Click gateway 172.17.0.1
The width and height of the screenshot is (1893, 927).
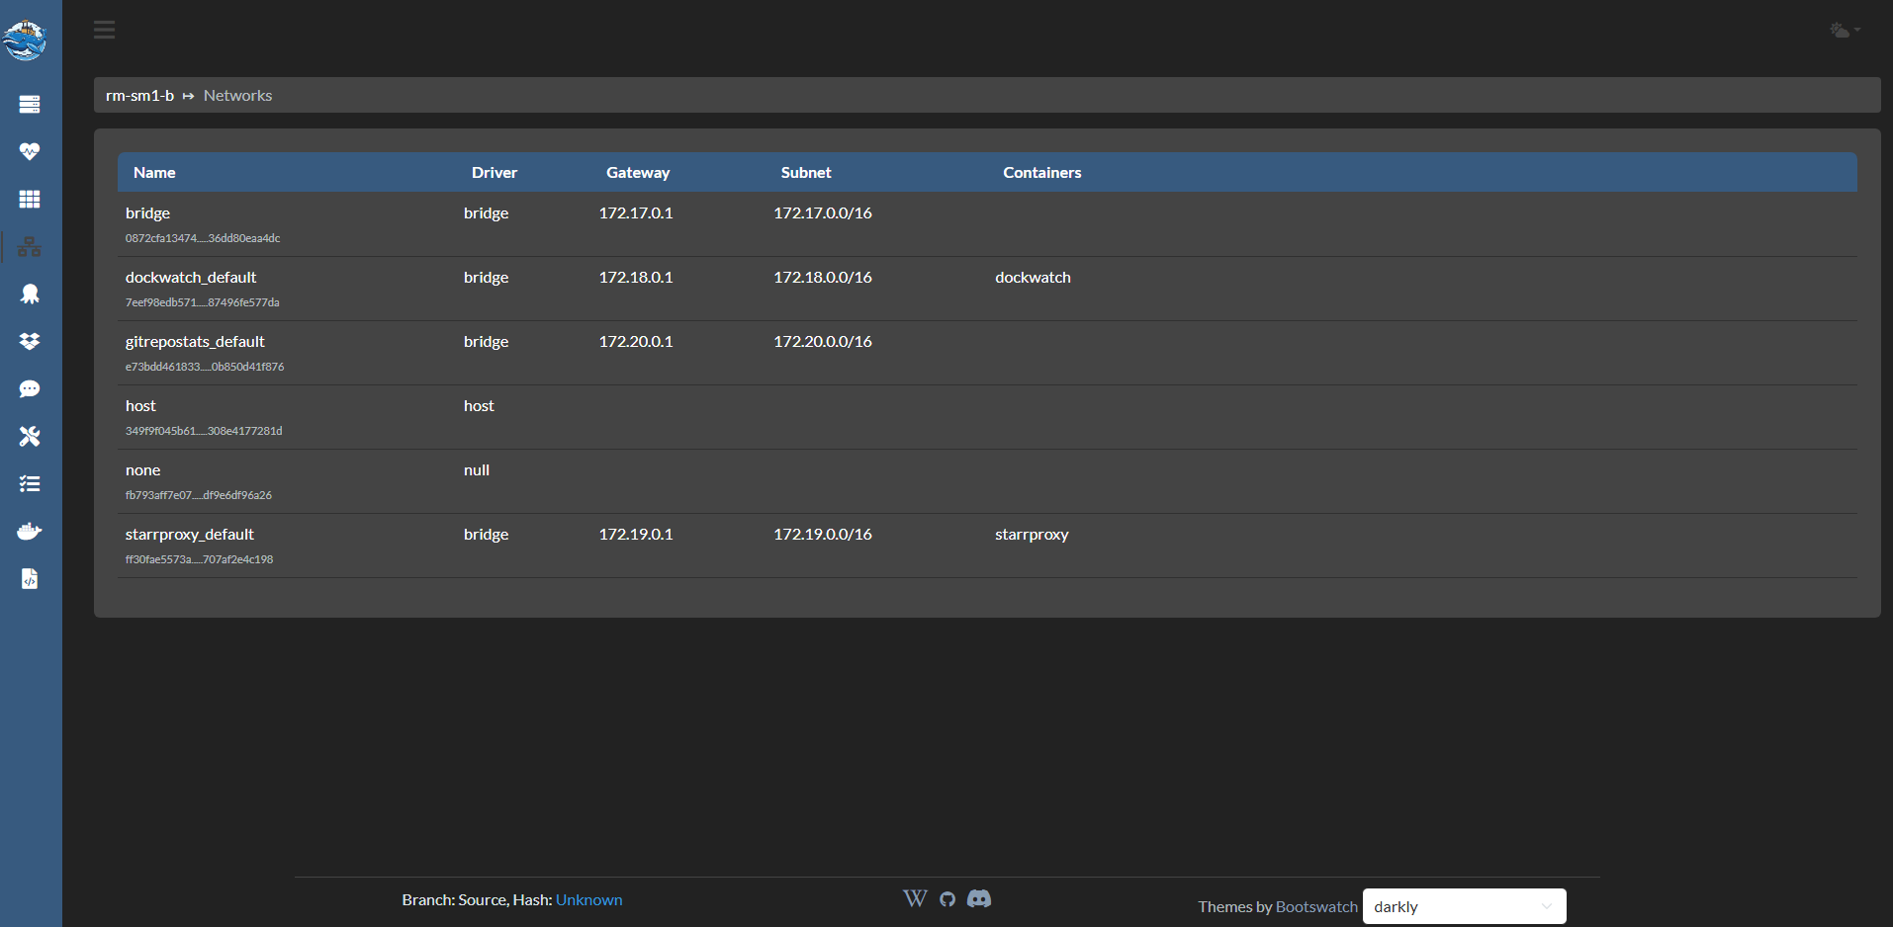point(636,212)
